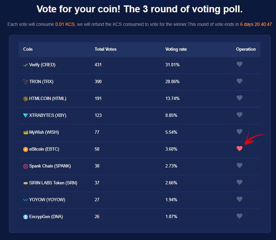Vote for YOYOW using heart icon
This screenshot has height=240, width=276.
pyautogui.click(x=239, y=199)
